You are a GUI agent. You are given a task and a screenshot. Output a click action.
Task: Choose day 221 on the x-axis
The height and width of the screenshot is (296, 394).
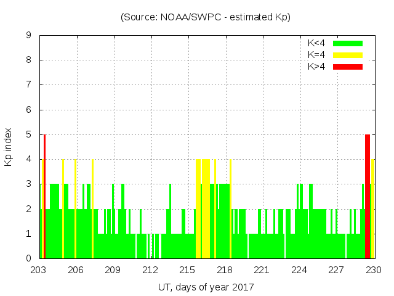point(262,270)
